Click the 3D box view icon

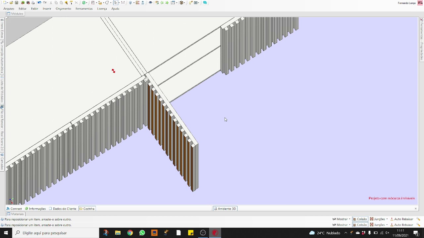click(182, 3)
